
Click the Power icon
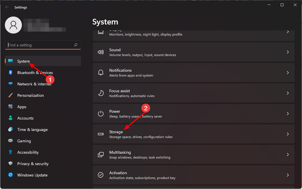[101, 113]
